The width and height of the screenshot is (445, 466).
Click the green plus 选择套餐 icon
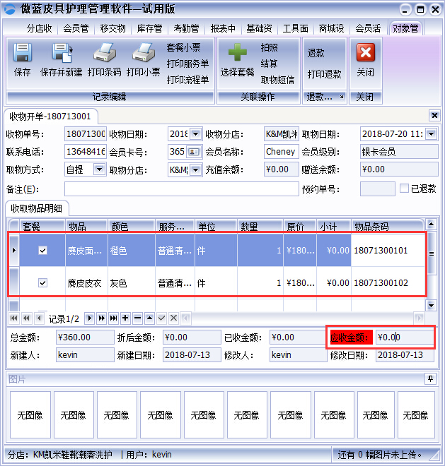pyautogui.click(x=237, y=54)
